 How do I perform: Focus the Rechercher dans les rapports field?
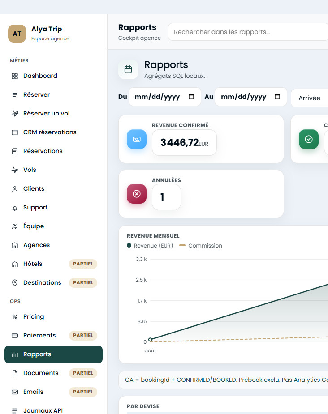pyautogui.click(x=248, y=32)
